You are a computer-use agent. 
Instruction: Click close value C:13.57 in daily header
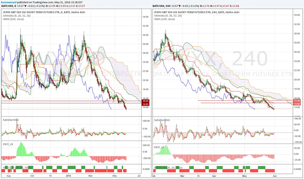(81, 6)
